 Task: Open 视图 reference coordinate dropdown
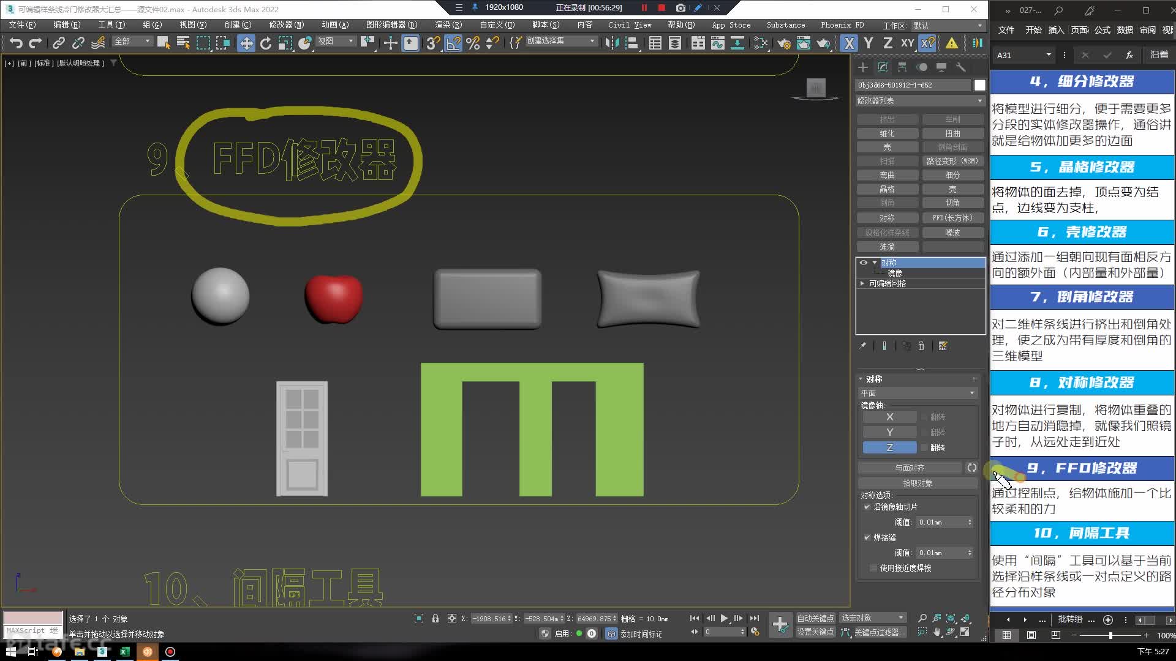coord(336,41)
